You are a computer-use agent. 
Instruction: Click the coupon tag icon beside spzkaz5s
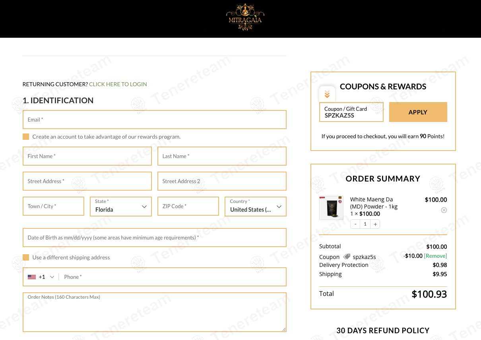(x=347, y=257)
